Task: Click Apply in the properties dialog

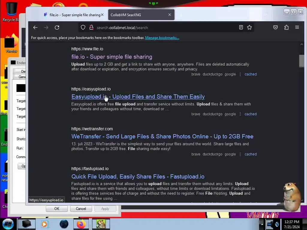Action: click(105, 209)
